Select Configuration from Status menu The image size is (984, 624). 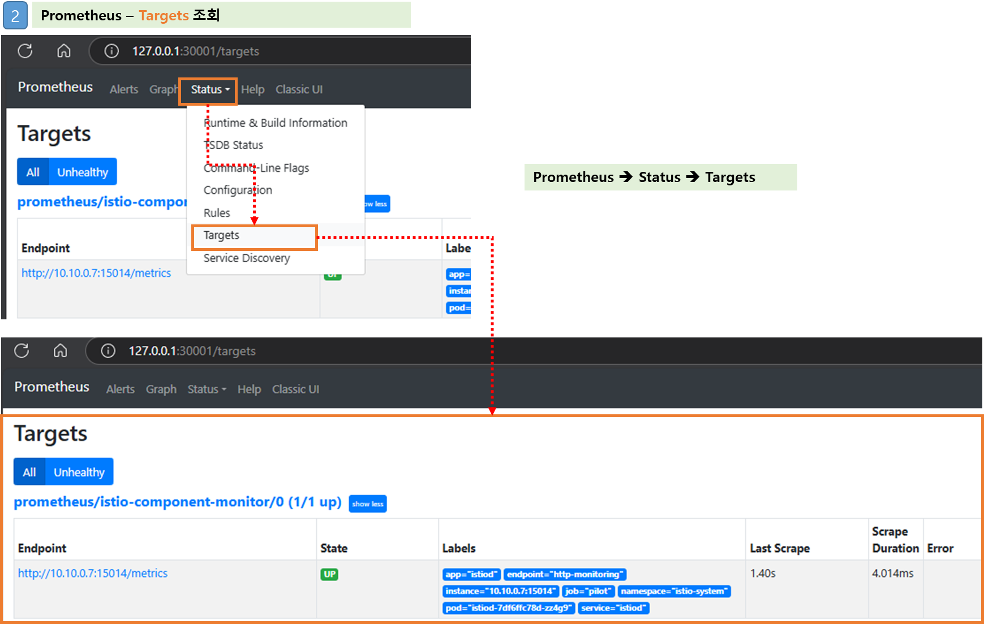point(238,190)
